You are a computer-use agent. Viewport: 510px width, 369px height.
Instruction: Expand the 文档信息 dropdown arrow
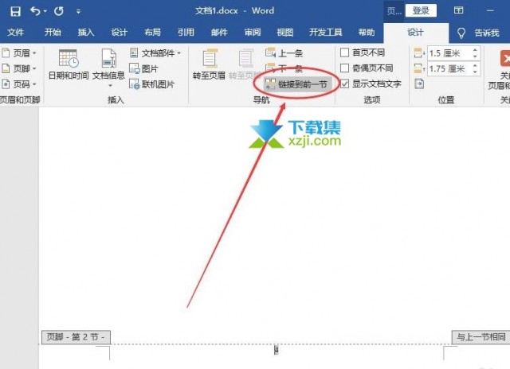[110, 86]
